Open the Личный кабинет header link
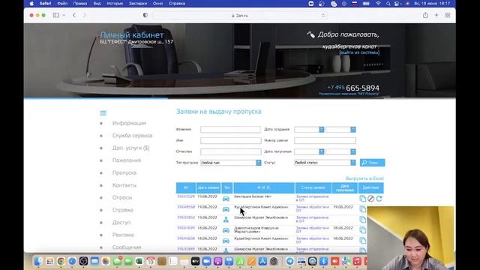 [132, 35]
